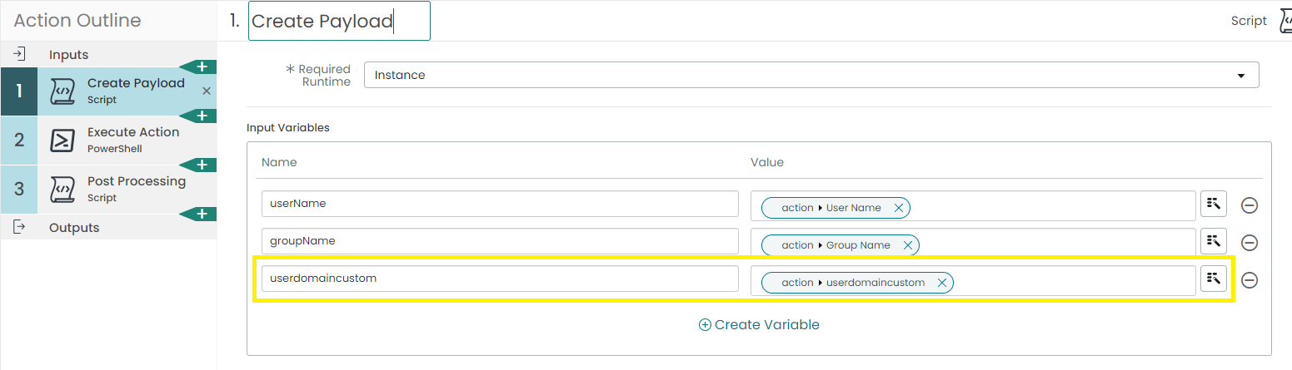
Task: Click the Create Variable link
Action: [759, 325]
